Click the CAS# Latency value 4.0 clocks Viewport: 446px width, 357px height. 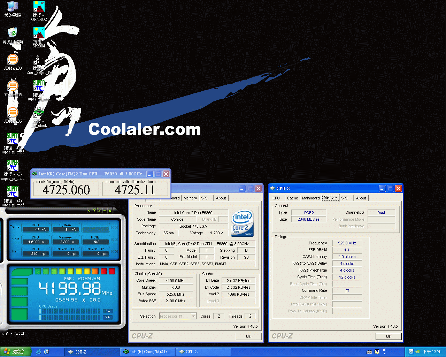click(x=347, y=257)
